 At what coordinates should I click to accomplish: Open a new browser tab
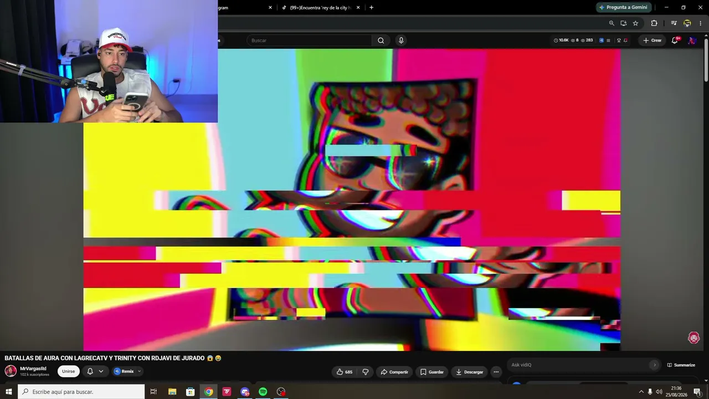[x=371, y=8]
